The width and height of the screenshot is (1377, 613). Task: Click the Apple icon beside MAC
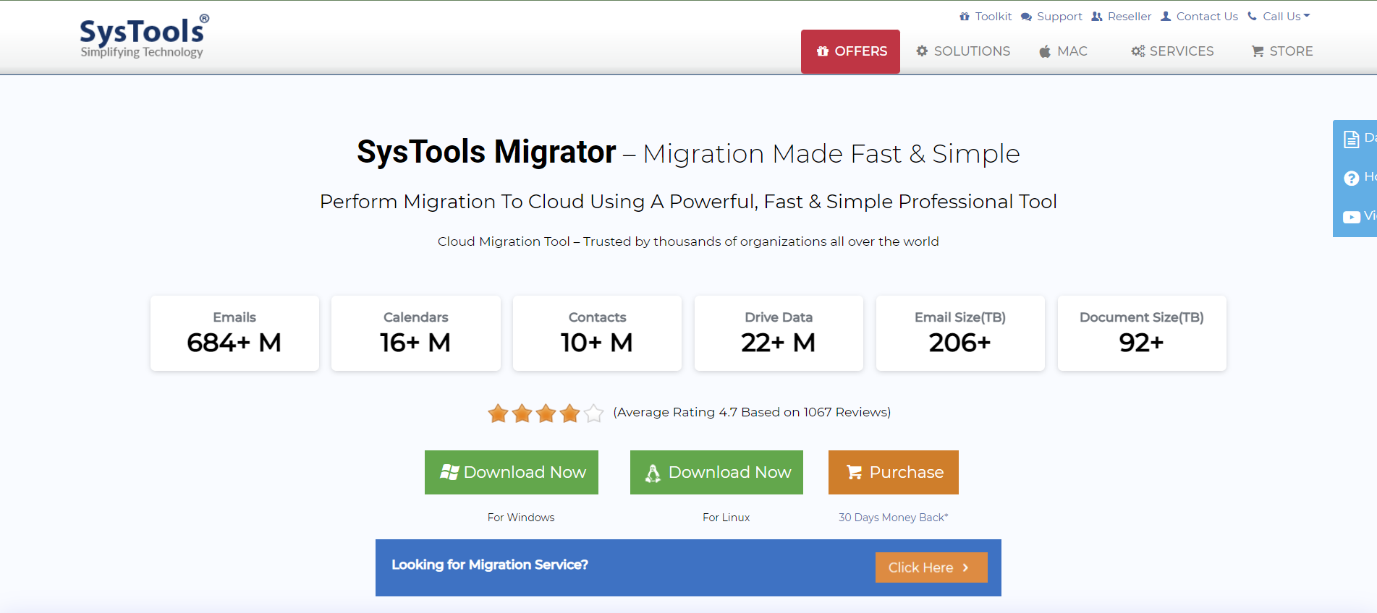(x=1045, y=51)
